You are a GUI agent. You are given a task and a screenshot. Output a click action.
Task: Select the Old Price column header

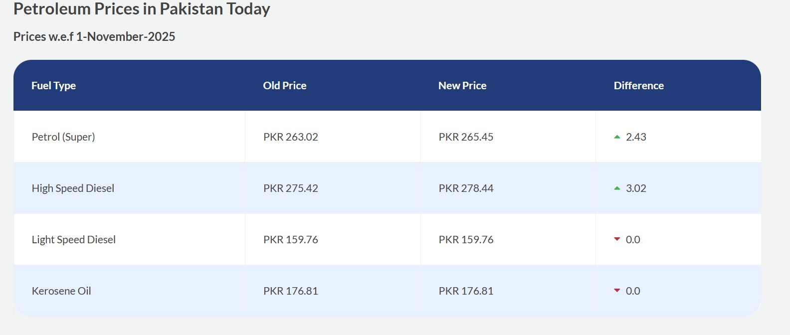[x=285, y=86]
